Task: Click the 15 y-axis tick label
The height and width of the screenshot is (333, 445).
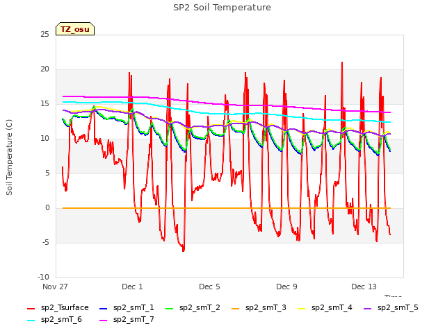Action: [44, 104]
